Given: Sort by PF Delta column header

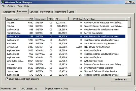Looking at the screenshot, I should (x=76, y=19).
